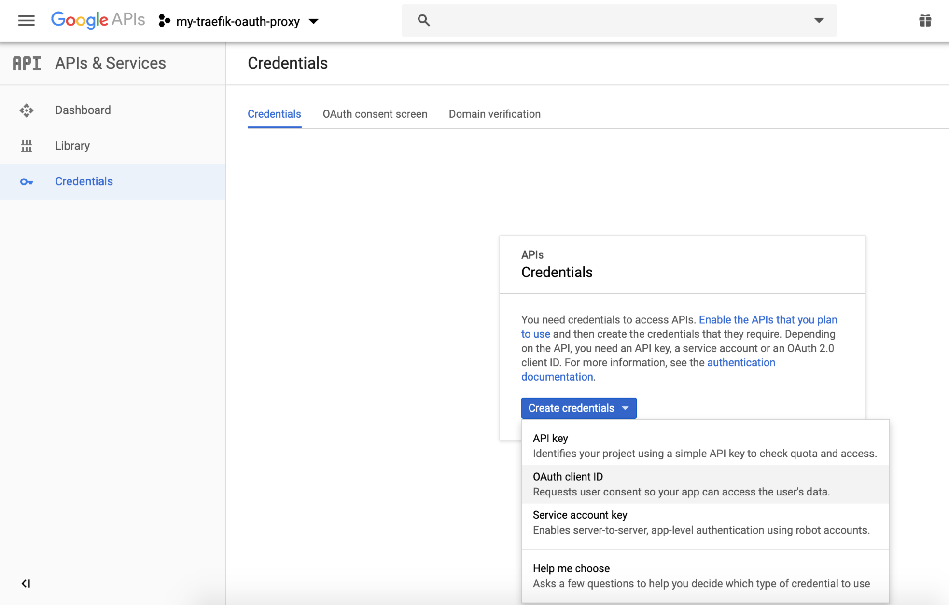Open the authentication documentation link
949x605 pixels.
point(741,363)
